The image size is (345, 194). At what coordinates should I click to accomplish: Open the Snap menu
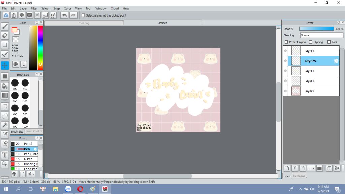[56, 8]
